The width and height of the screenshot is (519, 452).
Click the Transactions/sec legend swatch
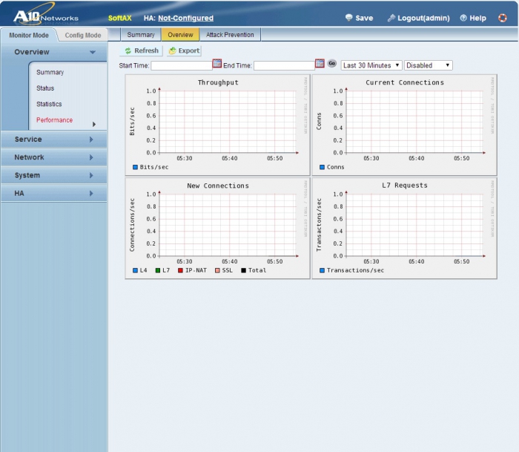coord(322,270)
